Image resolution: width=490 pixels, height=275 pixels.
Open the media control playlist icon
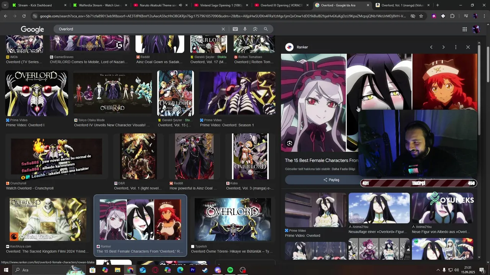[465, 16]
